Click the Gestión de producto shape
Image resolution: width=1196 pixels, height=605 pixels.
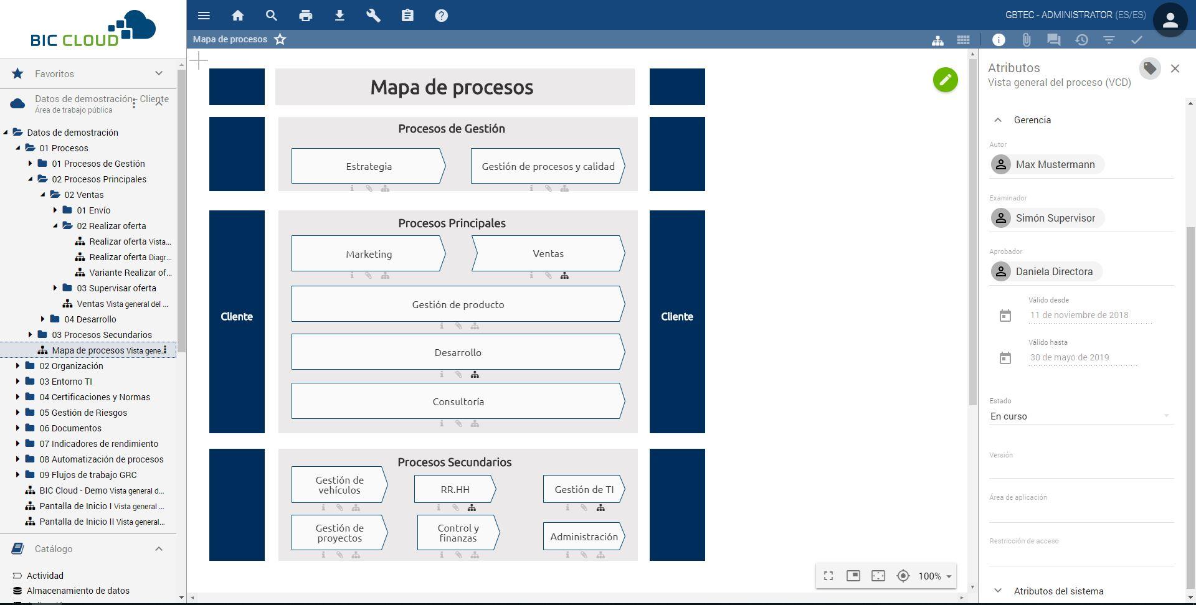(458, 304)
